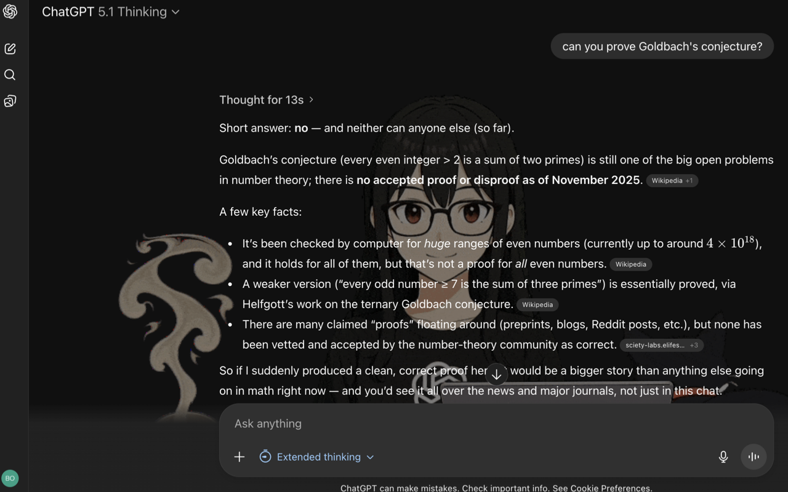Image resolution: width=788 pixels, height=492 pixels.
Task: Click the user message about Goldbach's conjecture
Action: tap(662, 46)
